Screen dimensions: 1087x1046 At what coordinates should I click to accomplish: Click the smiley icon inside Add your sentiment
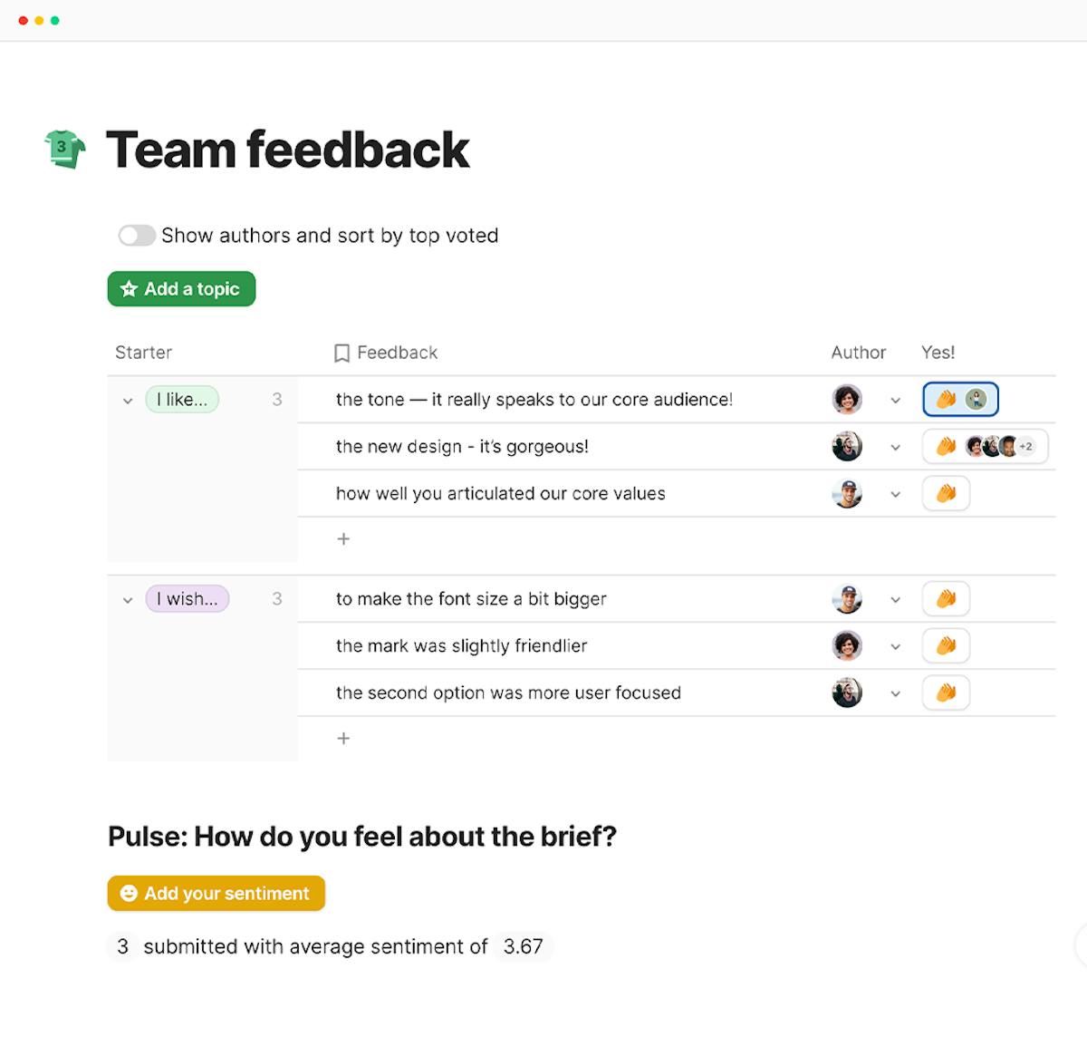(x=128, y=893)
